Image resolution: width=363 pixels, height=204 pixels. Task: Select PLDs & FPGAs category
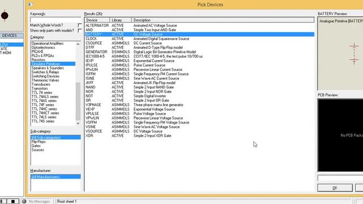click(53, 56)
